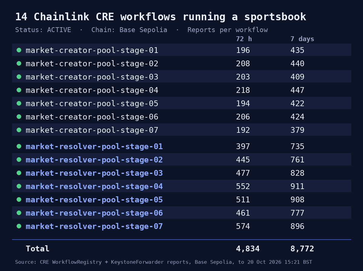Click green status dot for market-resolver-pool-stage-01

point(19,146)
